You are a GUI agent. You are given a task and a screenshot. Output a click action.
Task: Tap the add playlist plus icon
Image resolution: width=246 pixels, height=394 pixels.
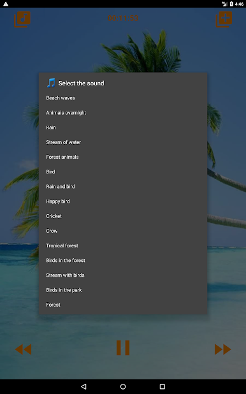coord(224,19)
